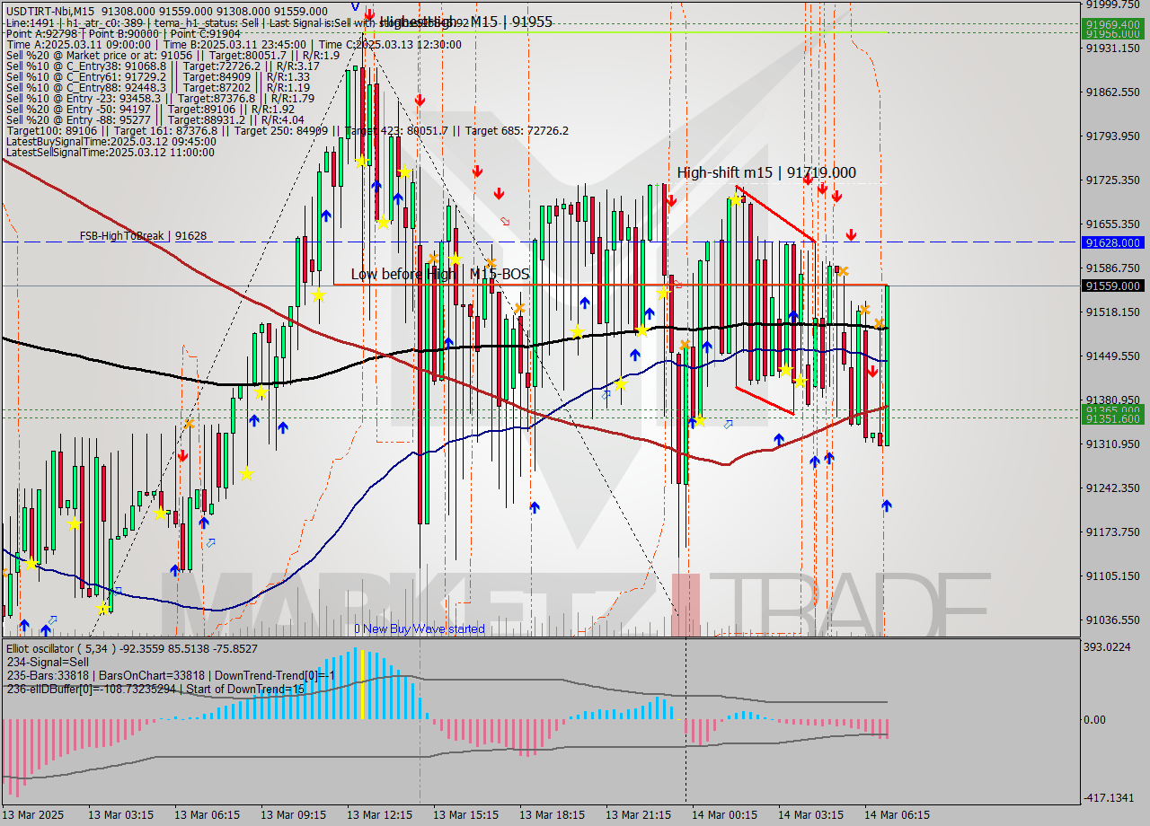Select the blue up arrow near 13 Mar 18:15
The height and width of the screenshot is (826, 1150).
(x=584, y=303)
